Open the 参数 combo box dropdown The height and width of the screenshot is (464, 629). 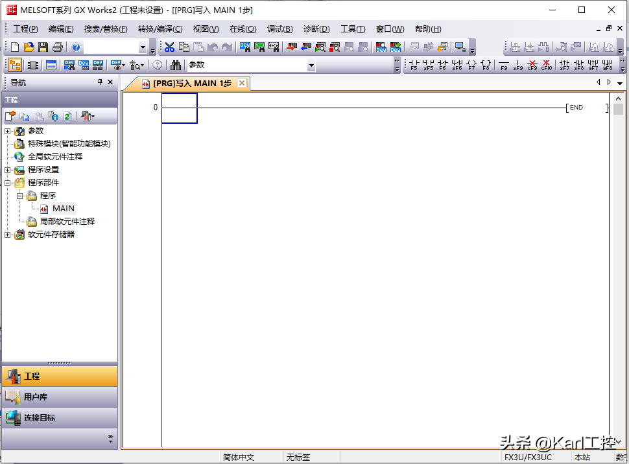coord(311,65)
